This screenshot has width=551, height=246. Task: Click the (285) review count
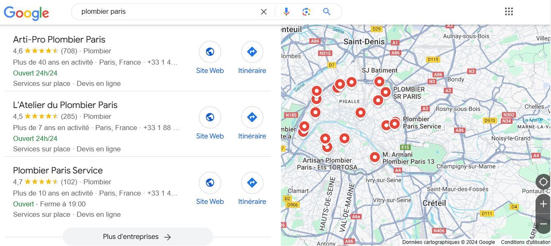pos(69,116)
